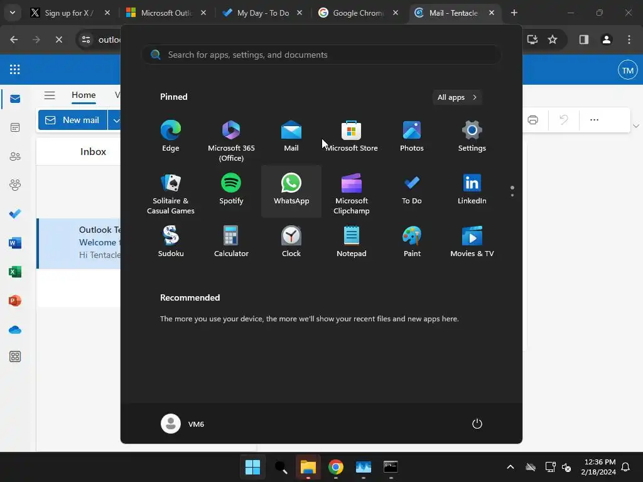Select the Home ribbon tab in Outlook

(84, 95)
